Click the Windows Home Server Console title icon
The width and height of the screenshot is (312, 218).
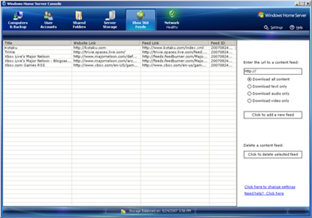click(x=4, y=3)
